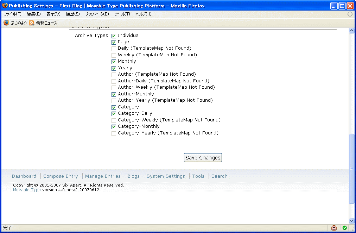This screenshot has width=356, height=233.
Task: Uncheck the Author-Monthly archive type
Action: (114, 94)
